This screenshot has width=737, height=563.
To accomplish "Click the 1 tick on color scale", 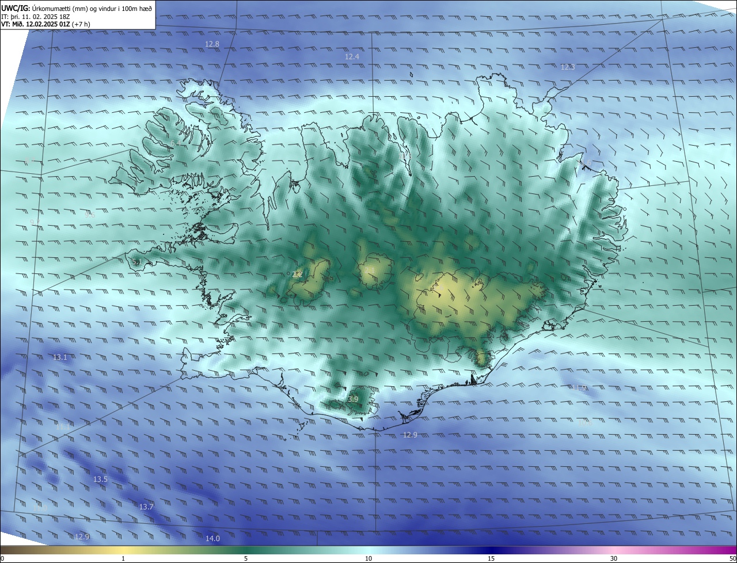I will pos(123,558).
